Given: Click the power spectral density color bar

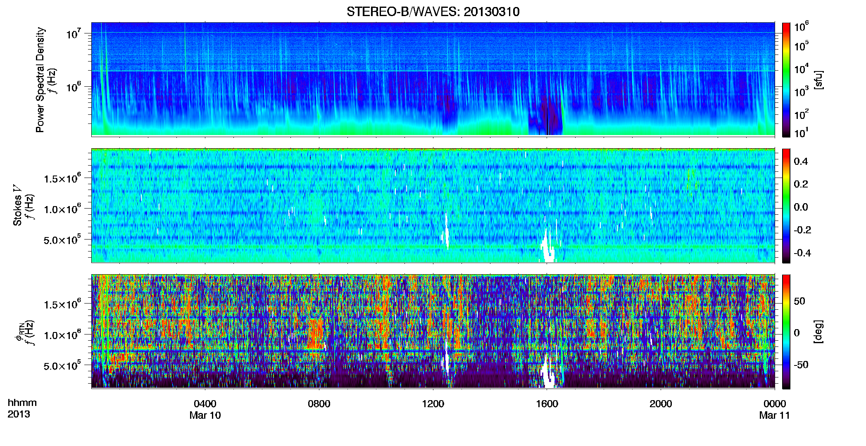Looking at the screenshot, I should coord(786,80).
